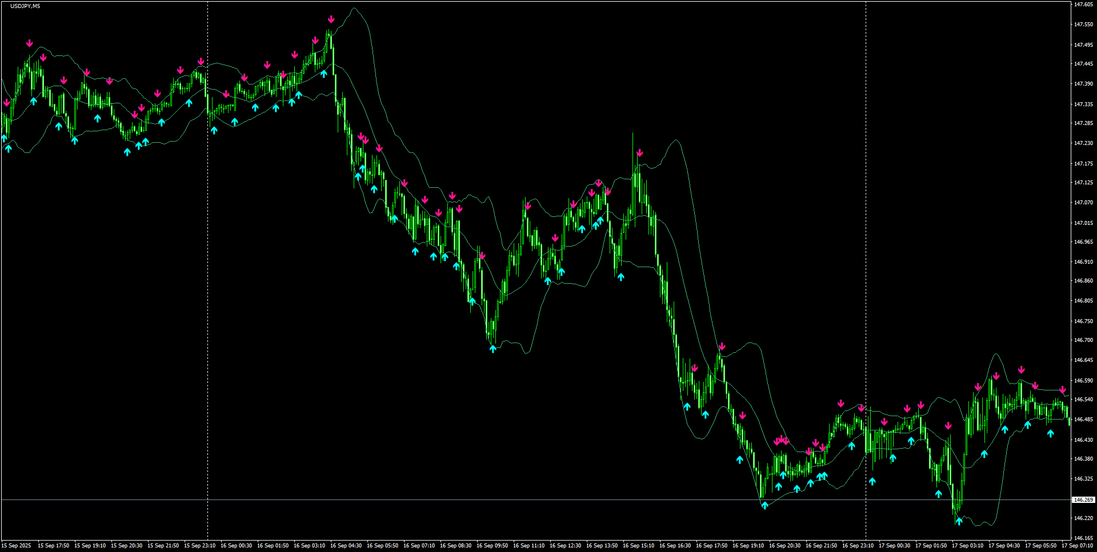Click the 16 Sep 21:50 time label
Screen dimensions: 1097x552
(821, 546)
